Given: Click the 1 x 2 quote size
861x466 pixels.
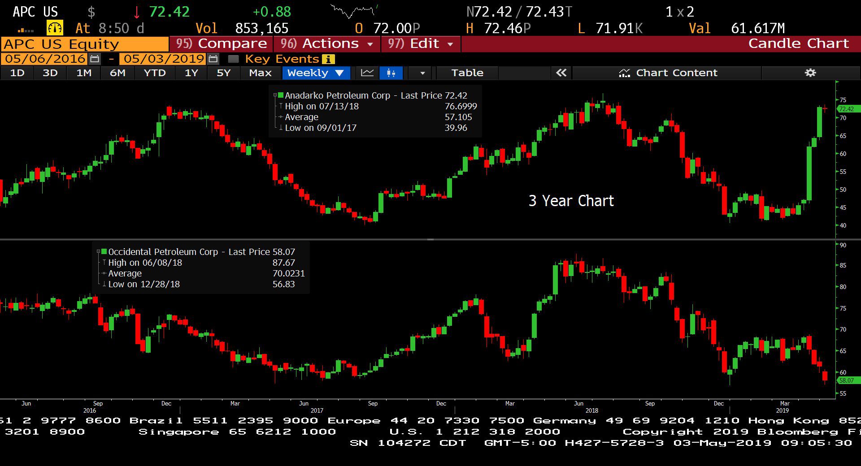Looking at the screenshot, I should pos(680,12).
